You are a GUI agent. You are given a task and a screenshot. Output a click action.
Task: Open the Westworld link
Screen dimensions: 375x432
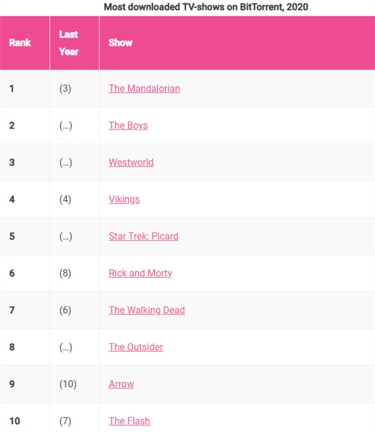click(131, 162)
